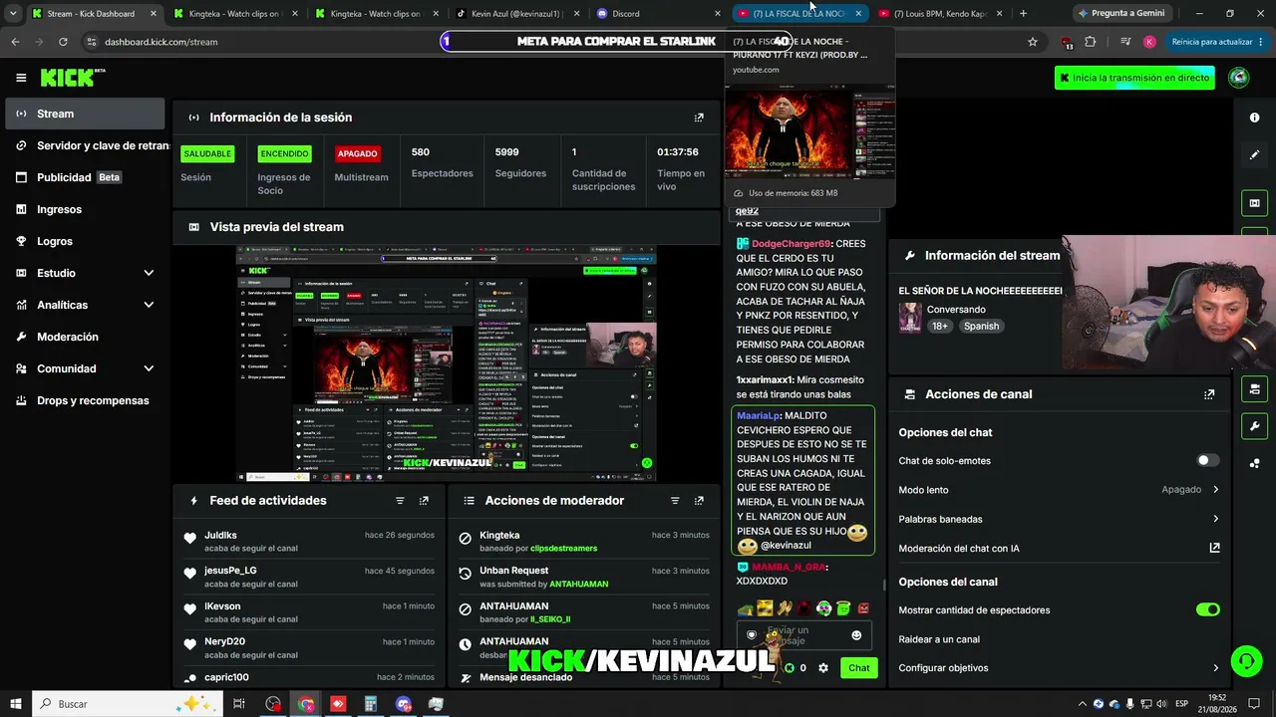Open Discord from the taskbar
This screenshot has width=1276, height=717.
(x=404, y=704)
